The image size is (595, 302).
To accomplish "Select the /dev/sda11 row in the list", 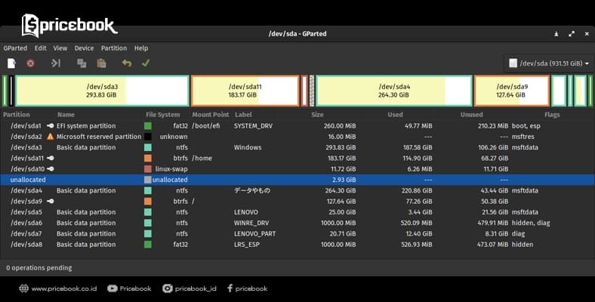I will (297, 159).
